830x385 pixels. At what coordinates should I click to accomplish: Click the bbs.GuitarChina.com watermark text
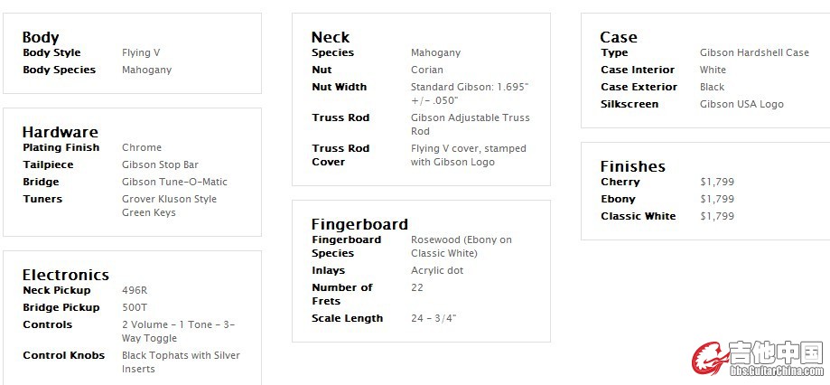(777, 371)
